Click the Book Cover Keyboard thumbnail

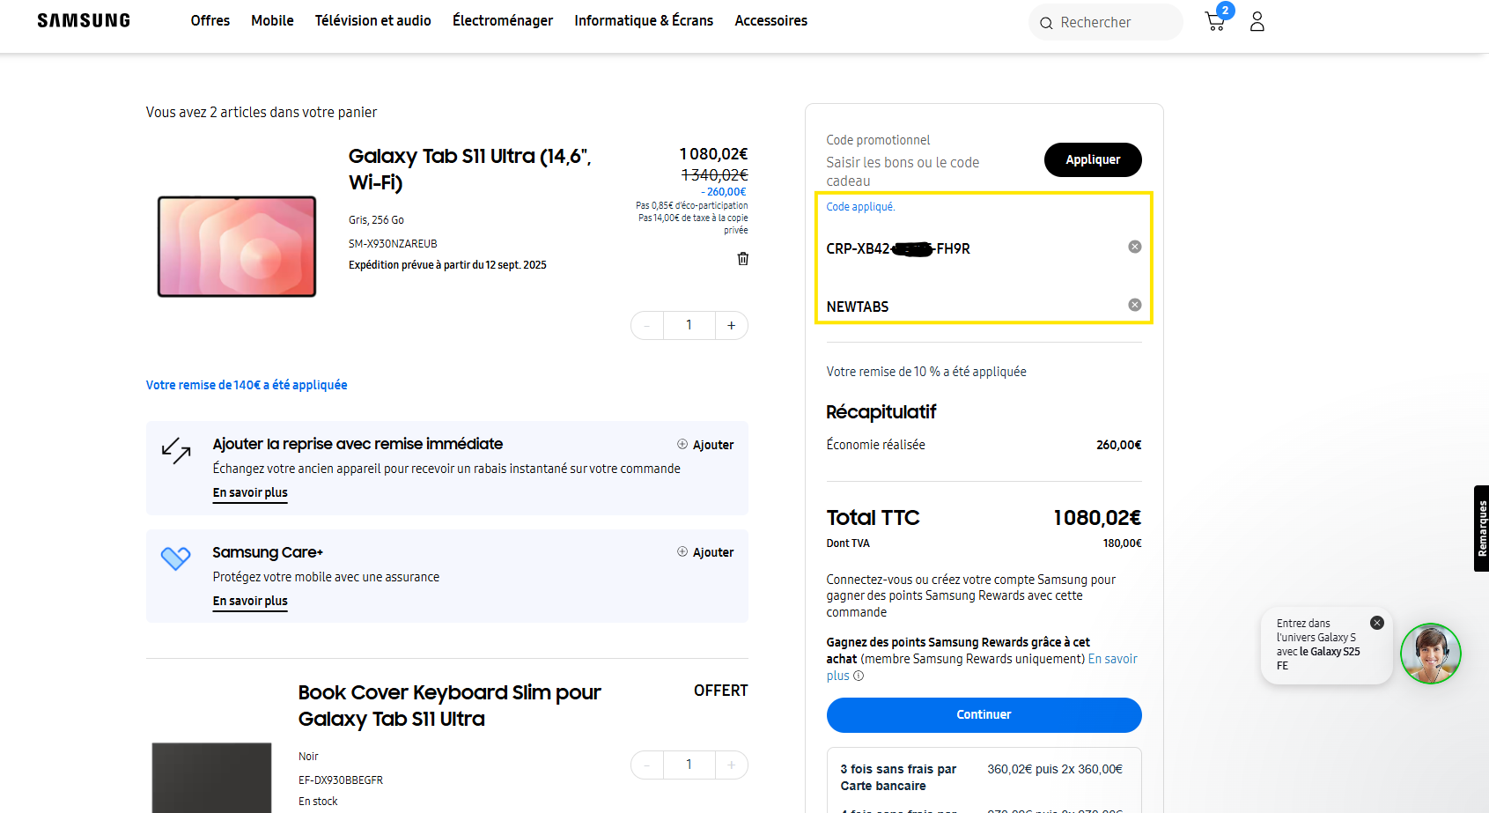211,777
